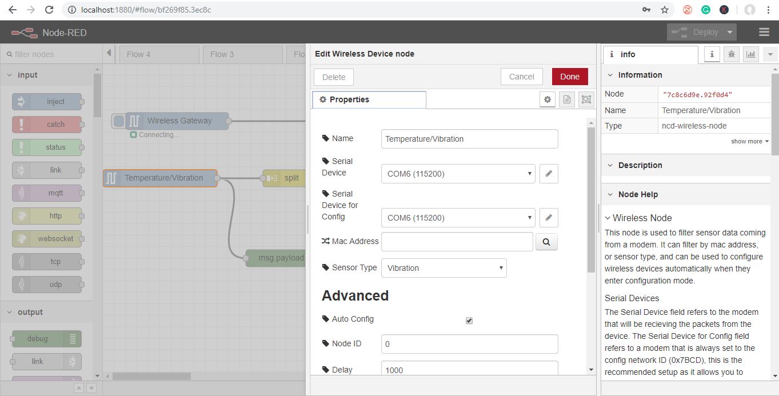Toggle the Auto Config checkbox
The height and width of the screenshot is (396, 779).
[x=469, y=321]
